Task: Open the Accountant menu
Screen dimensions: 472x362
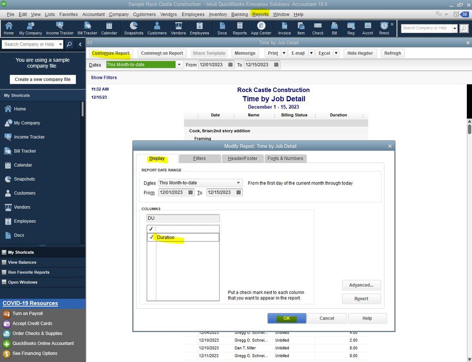Action: click(94, 15)
